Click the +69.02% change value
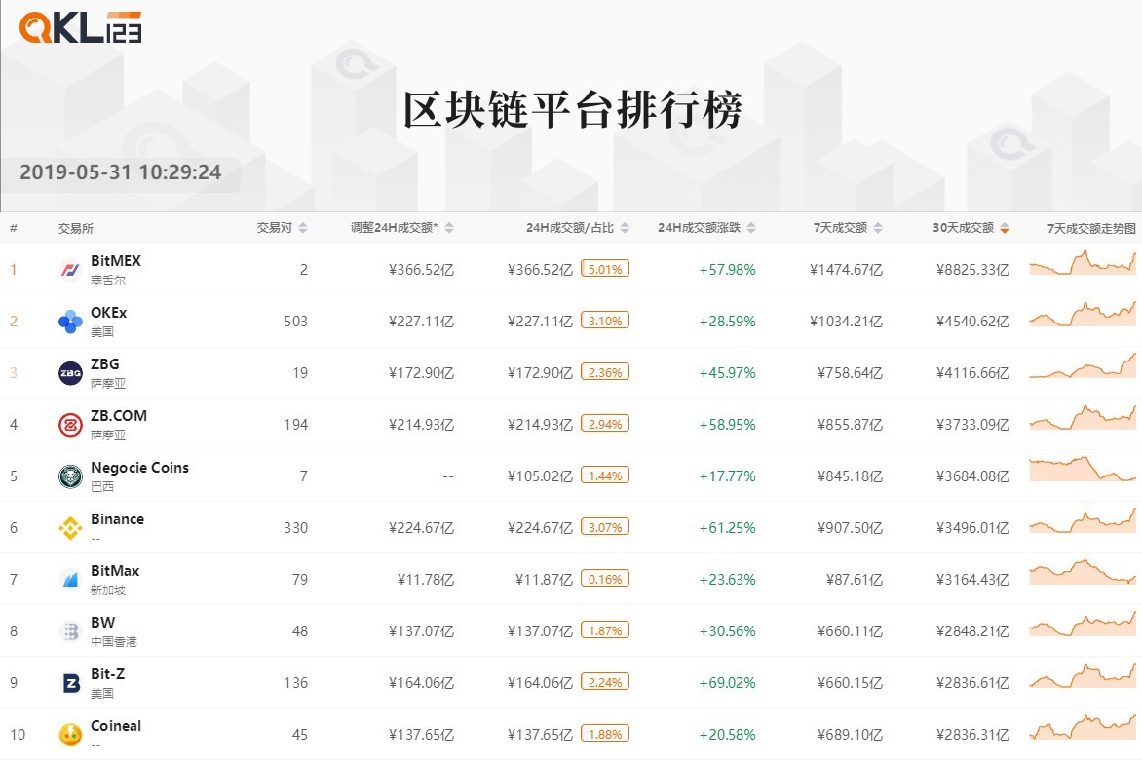This screenshot has height=761, width=1142. pyautogui.click(x=728, y=684)
